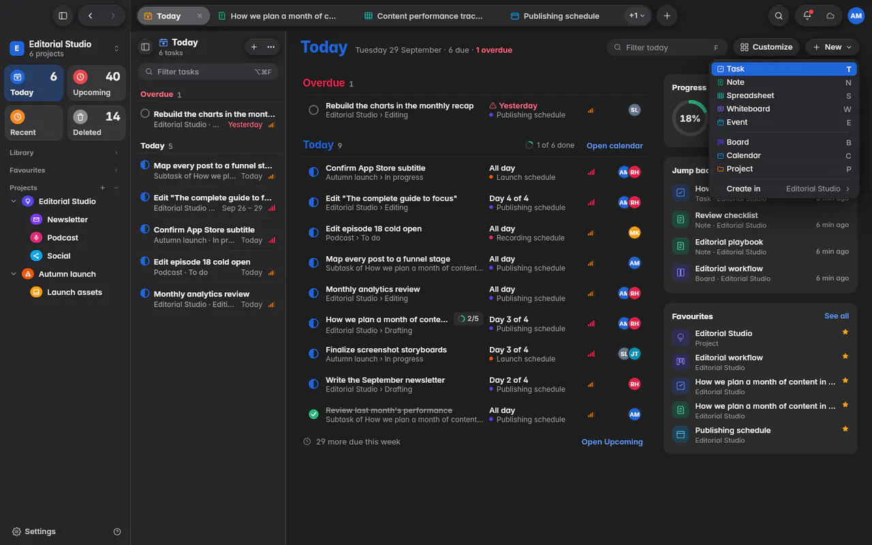The height and width of the screenshot is (545, 872).
Task: Choose Spreadsheet from the New menu
Action: (x=783, y=95)
